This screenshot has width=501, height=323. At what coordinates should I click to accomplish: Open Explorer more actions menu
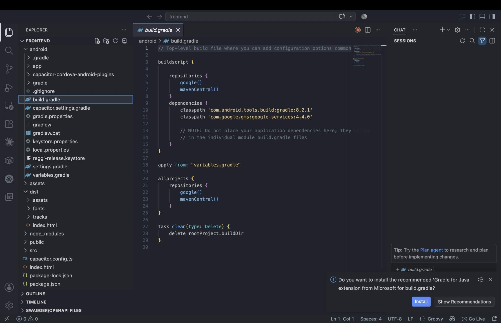pyautogui.click(x=124, y=30)
